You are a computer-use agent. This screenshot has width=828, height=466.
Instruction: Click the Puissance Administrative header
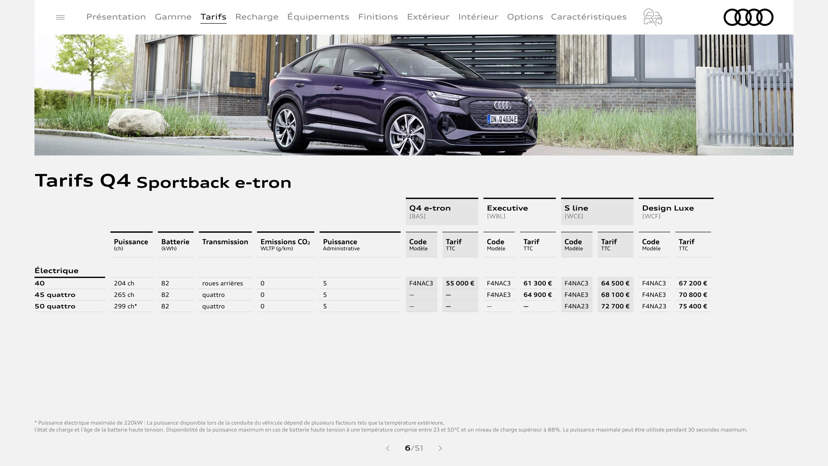pos(360,245)
